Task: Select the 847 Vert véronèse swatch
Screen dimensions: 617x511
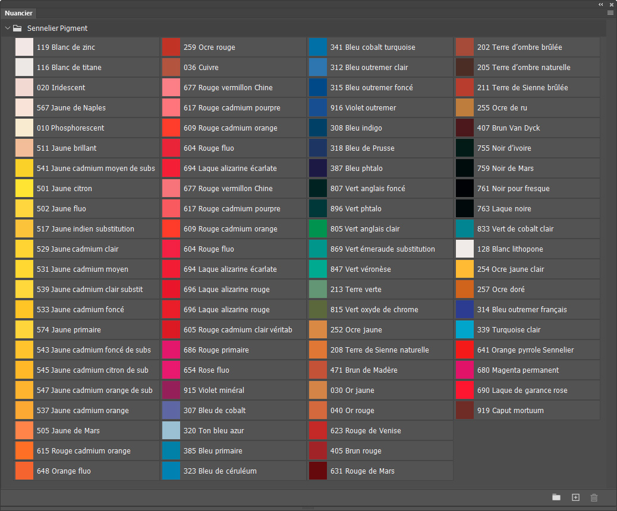Action: [380, 269]
